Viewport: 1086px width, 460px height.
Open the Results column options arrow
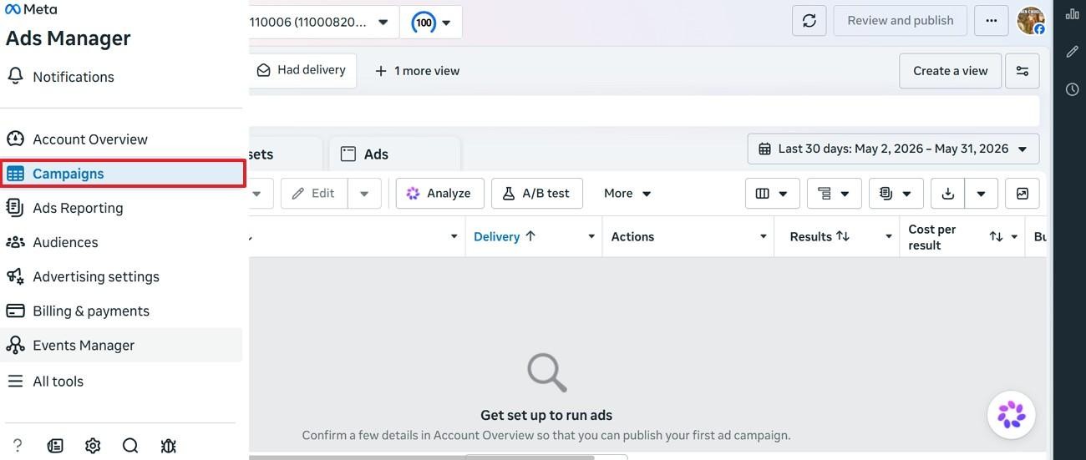tap(888, 236)
